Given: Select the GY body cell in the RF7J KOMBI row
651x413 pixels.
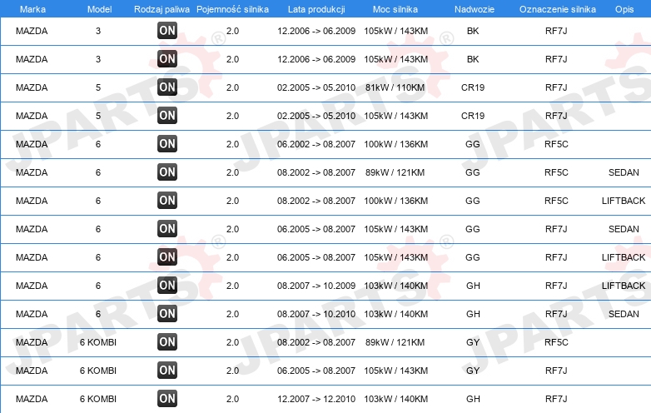Looking at the screenshot, I should click(473, 371).
